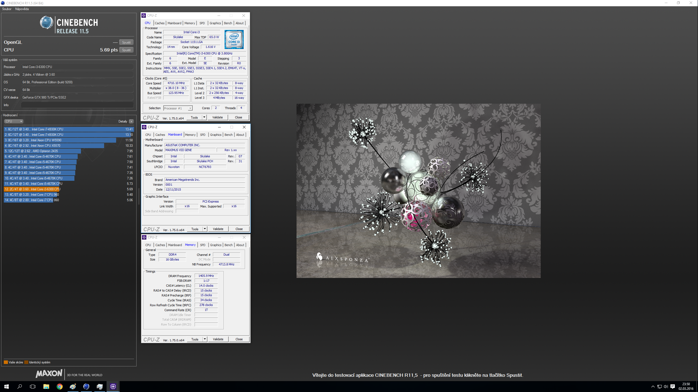Open ranking type CPU dropdown
This screenshot has height=392, width=698.
pyautogui.click(x=14, y=121)
